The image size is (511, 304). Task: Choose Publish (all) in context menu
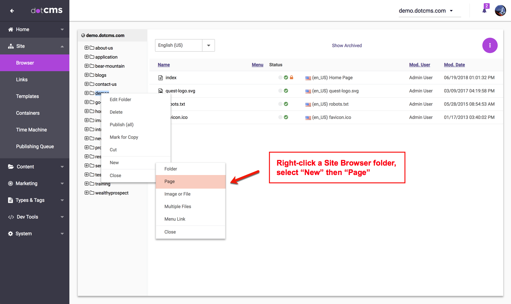pos(122,125)
